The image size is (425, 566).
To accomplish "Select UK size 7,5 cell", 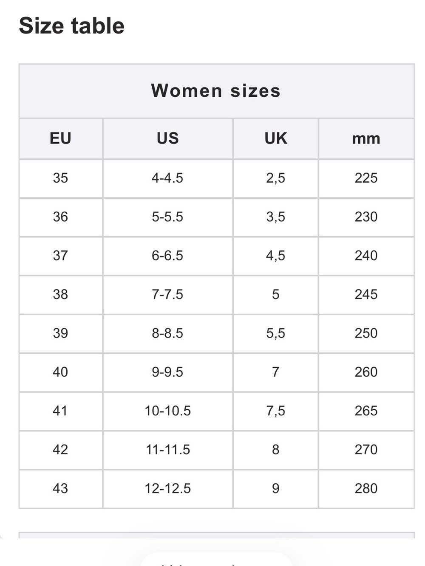I will tap(275, 411).
